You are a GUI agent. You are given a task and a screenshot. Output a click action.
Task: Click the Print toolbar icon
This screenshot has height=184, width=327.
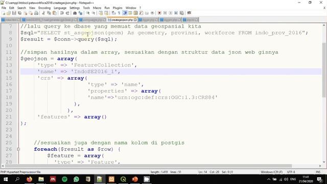click(x=36, y=13)
